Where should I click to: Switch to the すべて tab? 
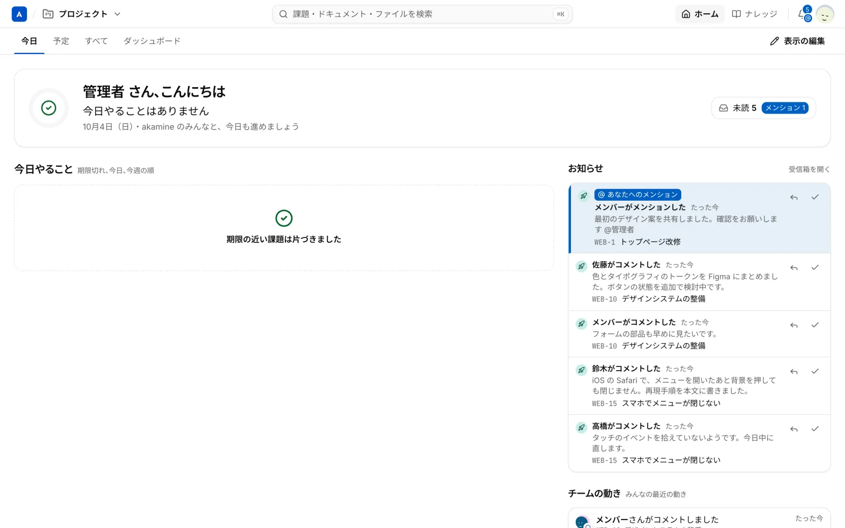[96, 41]
